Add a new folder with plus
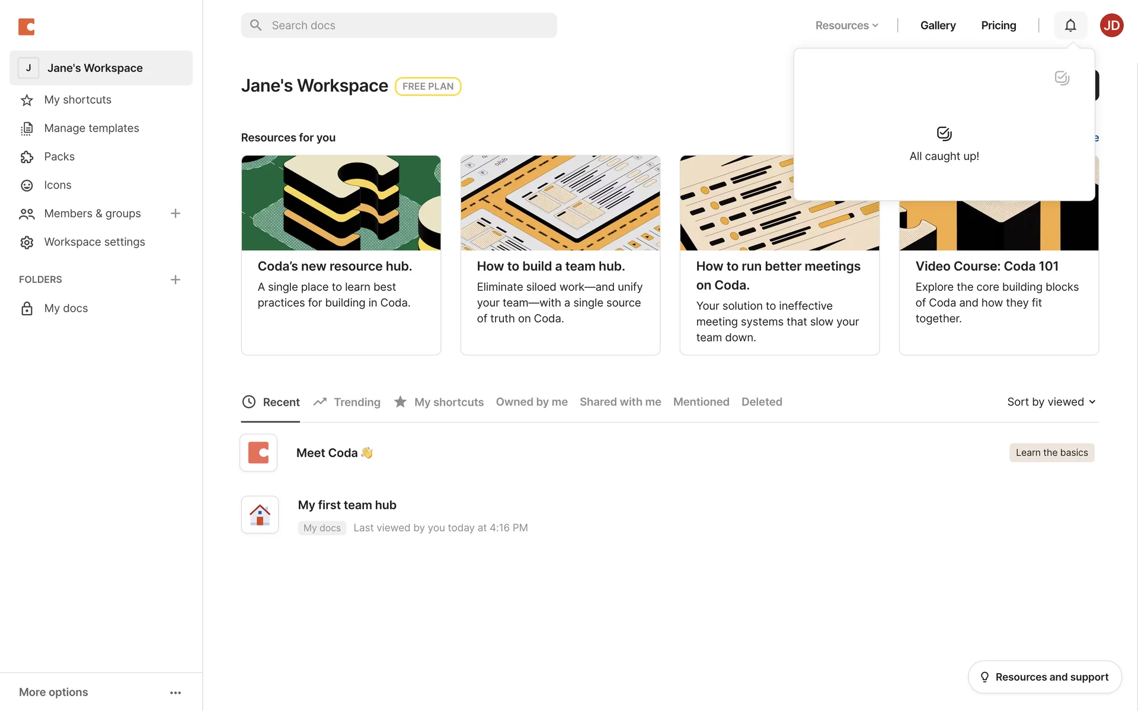 click(175, 280)
